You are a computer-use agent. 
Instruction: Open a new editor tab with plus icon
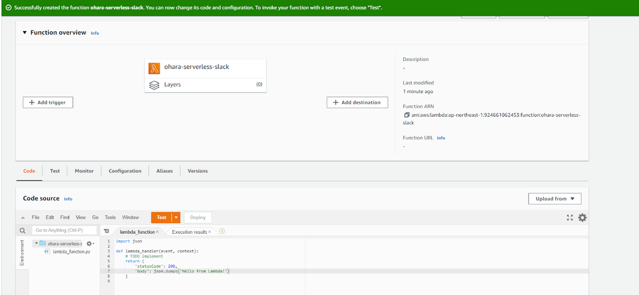tap(222, 231)
